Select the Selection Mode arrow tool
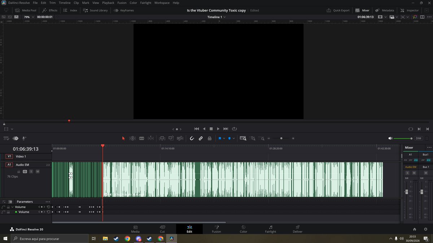The width and height of the screenshot is (433, 243). pos(123,138)
